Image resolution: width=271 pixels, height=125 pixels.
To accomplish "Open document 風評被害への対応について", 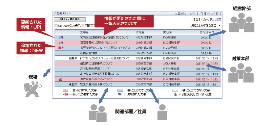I will click(96, 79).
